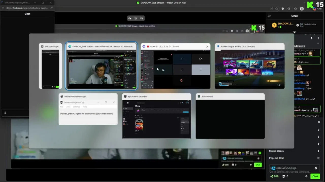This screenshot has width=325, height=182.
Task: Open the BakkesModInjectorCpp window thumbnail
Action: click(x=88, y=109)
